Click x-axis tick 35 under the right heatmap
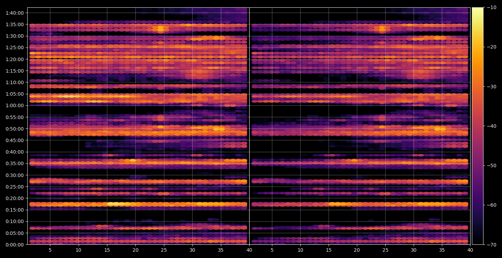The height and width of the screenshot is (258, 502). [442, 250]
